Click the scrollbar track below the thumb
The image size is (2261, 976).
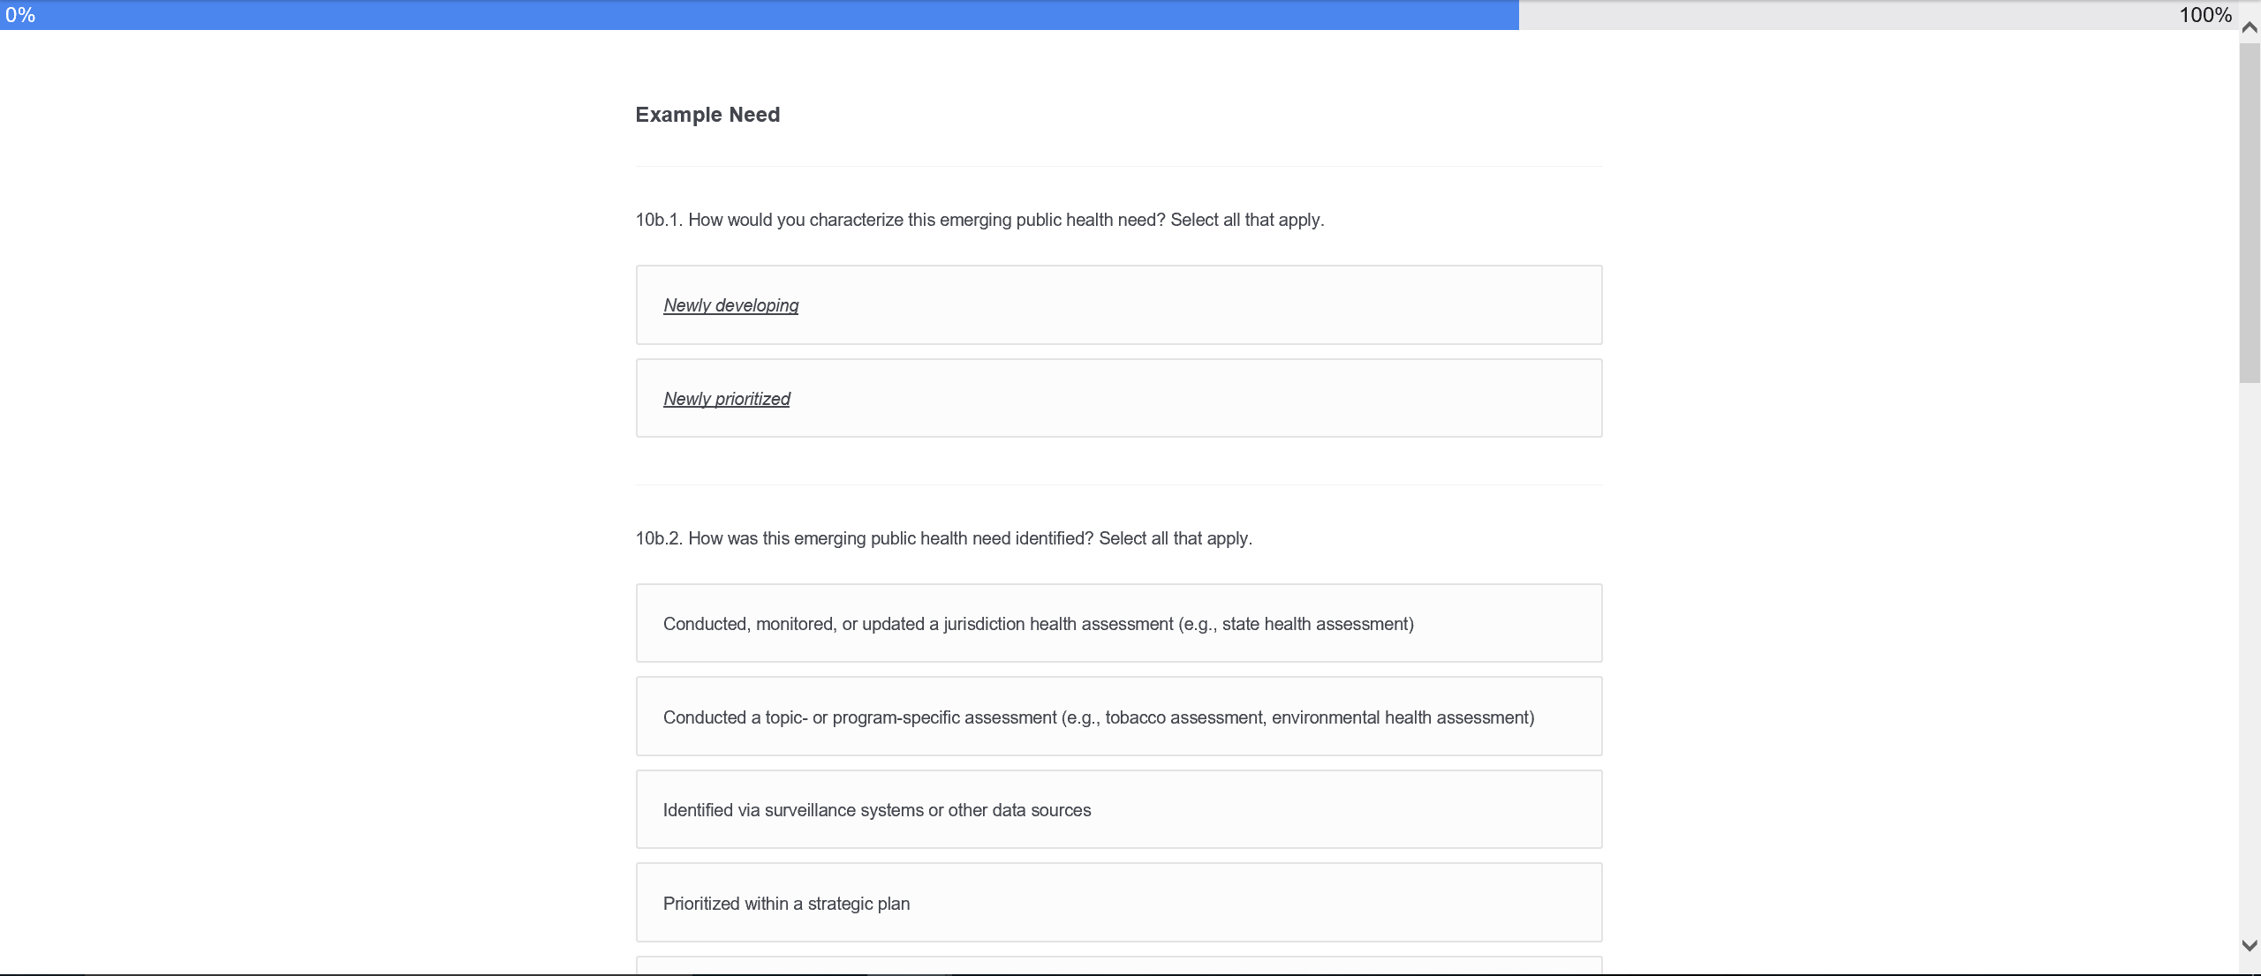pos(2250,662)
